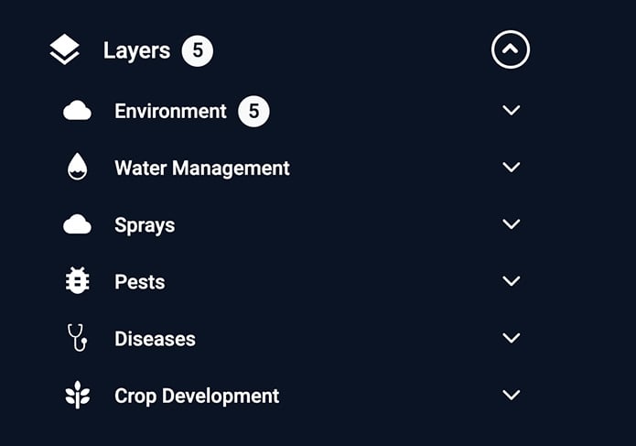The width and height of the screenshot is (636, 446).
Task: Expand the Diseases section chevron
Action: point(511,338)
